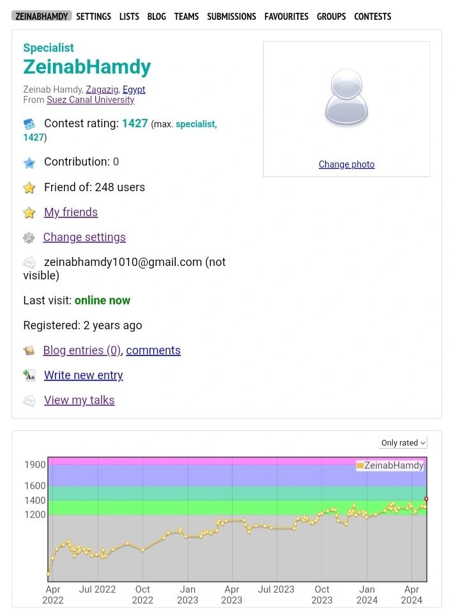The height and width of the screenshot is (610, 460).
Task: Click the zeinabhamdy1010@gmail.com email text
Action: coord(123,262)
